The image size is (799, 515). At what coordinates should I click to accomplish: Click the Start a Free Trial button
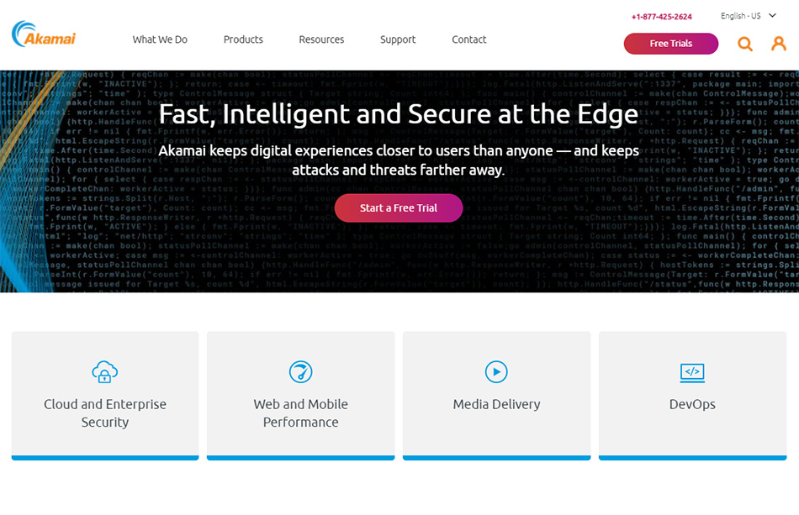(399, 208)
